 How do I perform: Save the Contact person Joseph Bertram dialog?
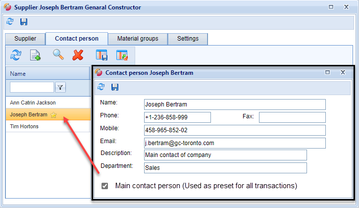pos(115,87)
